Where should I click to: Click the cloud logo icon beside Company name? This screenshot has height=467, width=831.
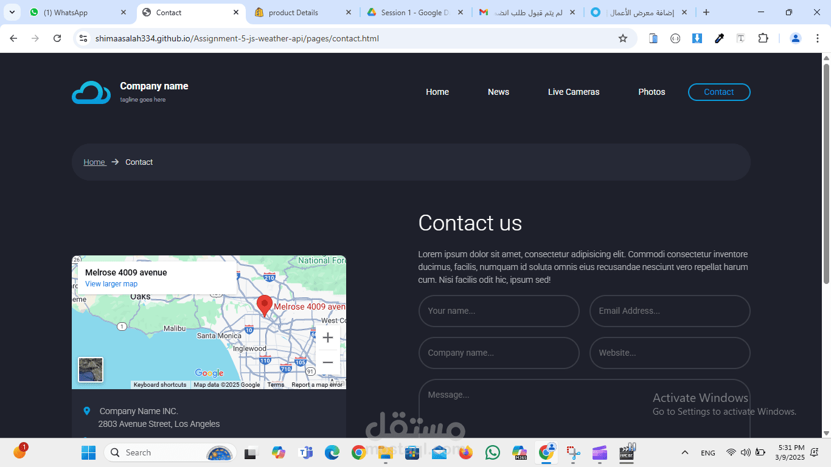[x=91, y=92]
